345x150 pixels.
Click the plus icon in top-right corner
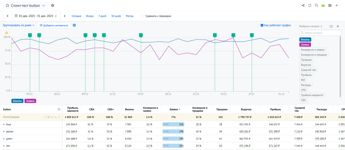337,5
